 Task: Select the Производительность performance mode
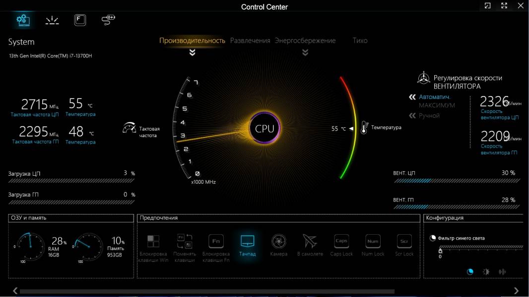pos(192,41)
